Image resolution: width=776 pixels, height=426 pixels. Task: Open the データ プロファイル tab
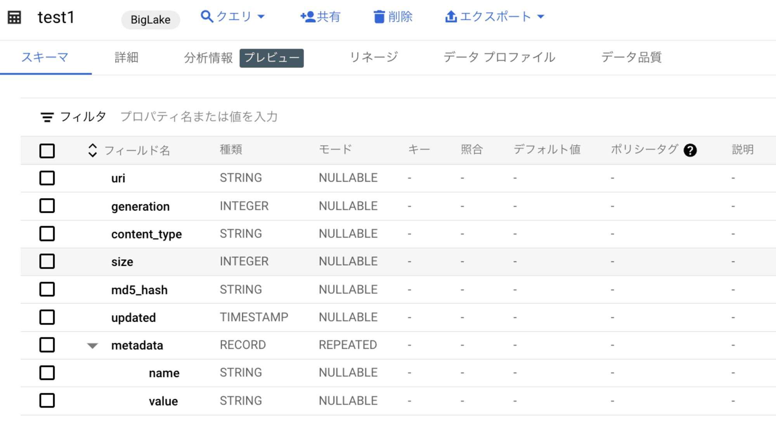pyautogui.click(x=499, y=57)
